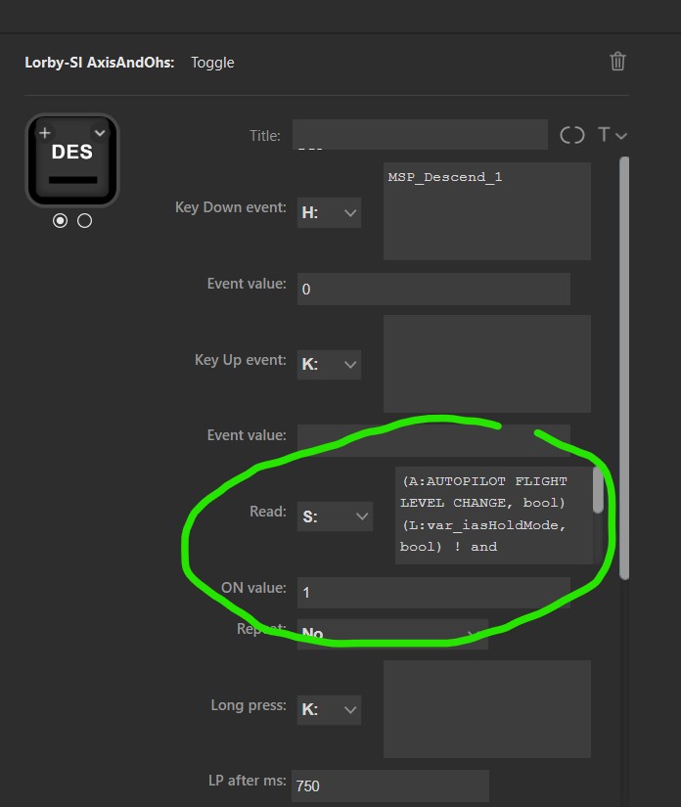Click the Toggle action name text
Screen dimensions: 681x807
pos(212,63)
